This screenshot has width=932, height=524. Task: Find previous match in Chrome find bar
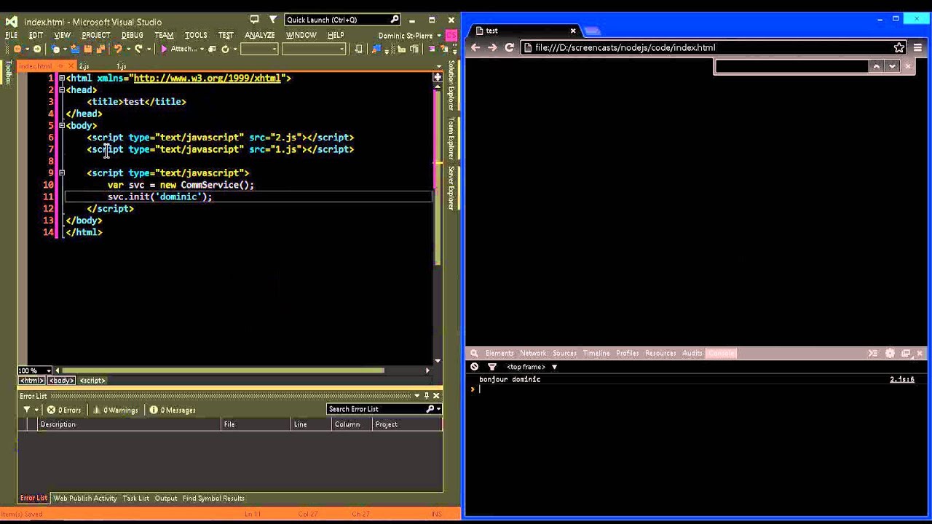click(877, 66)
